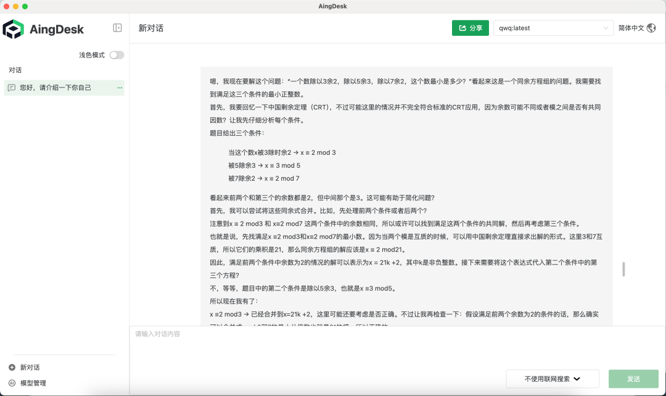Click the AingDesk brand name text
The width and height of the screenshot is (666, 396).
(x=57, y=30)
